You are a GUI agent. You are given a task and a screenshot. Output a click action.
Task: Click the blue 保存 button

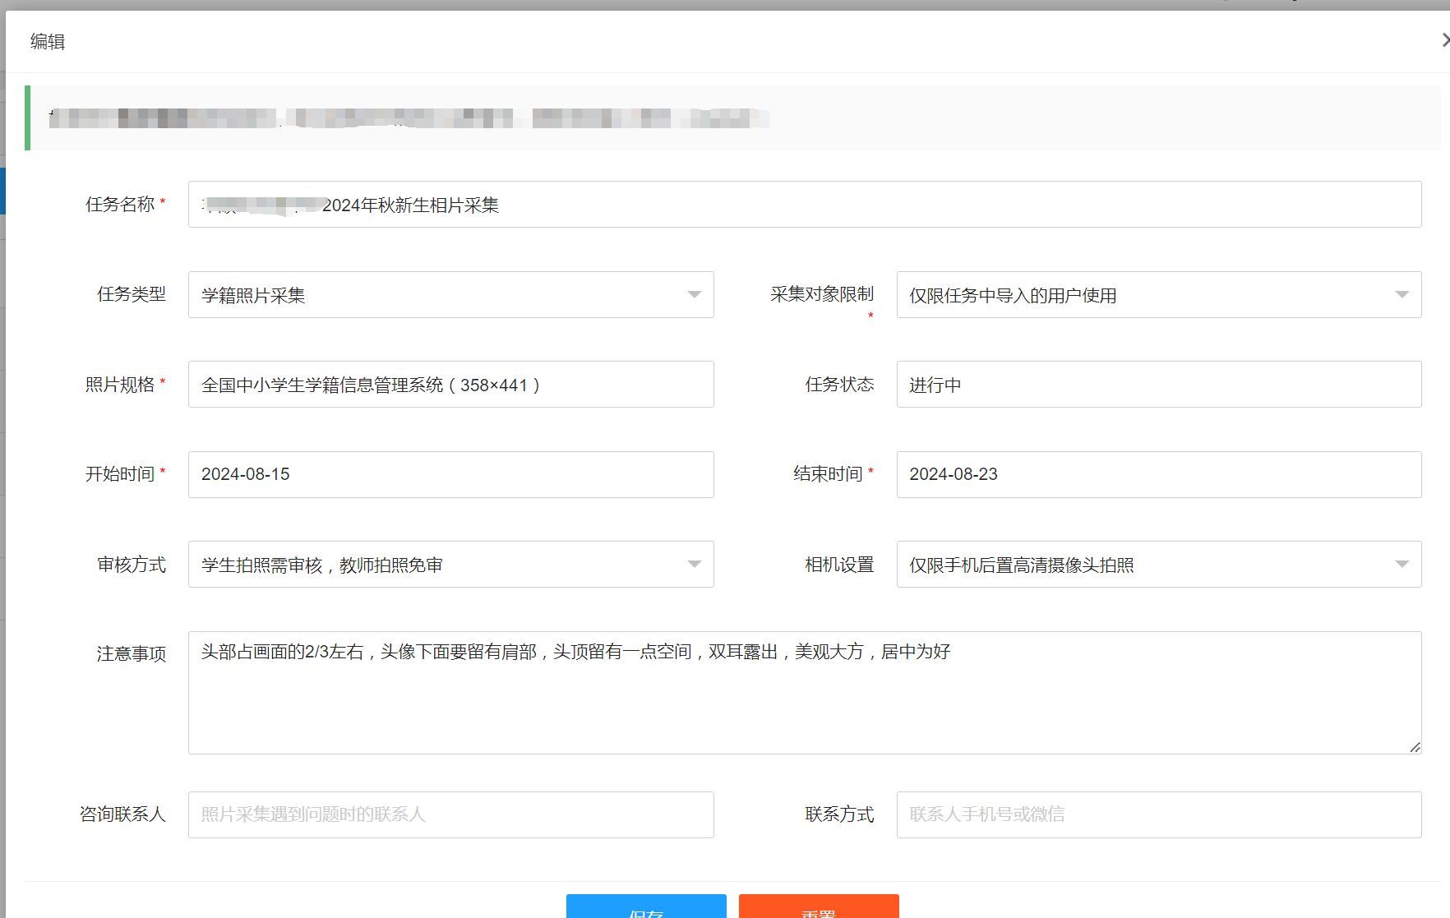tap(646, 906)
